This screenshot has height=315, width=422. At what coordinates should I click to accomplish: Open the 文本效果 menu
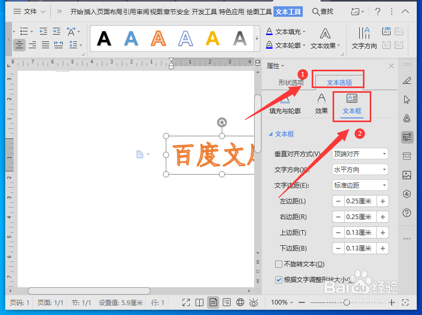coord(325,39)
